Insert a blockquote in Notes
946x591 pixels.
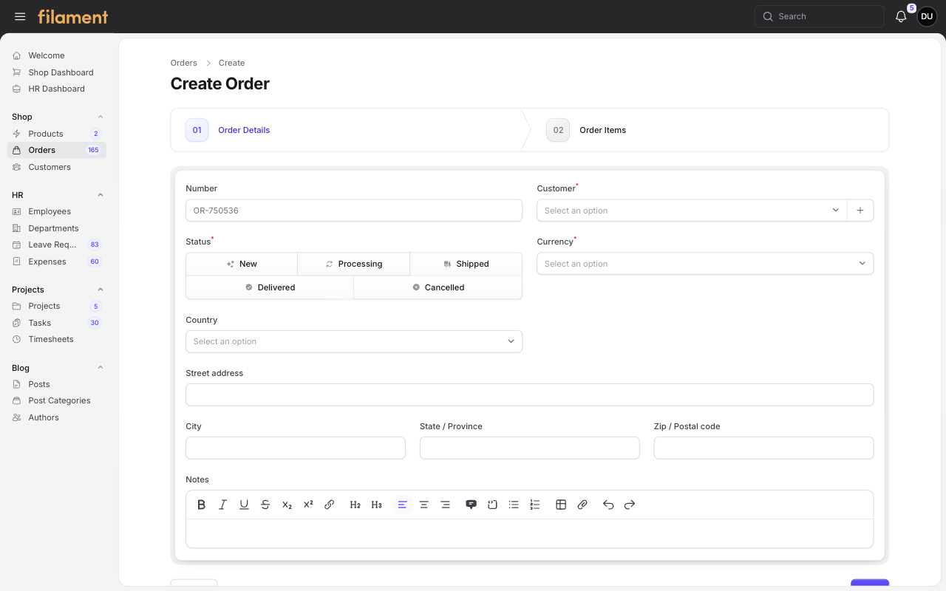[471, 505]
